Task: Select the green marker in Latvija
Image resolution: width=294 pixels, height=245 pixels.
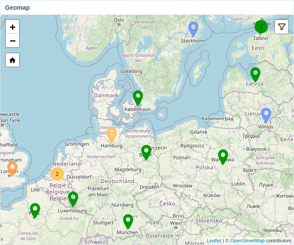Action: (x=255, y=75)
